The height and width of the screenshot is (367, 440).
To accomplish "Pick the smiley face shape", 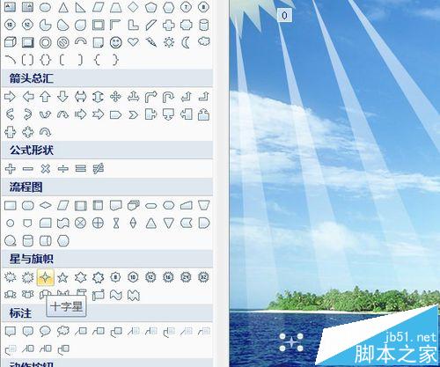I will pos(115,42).
